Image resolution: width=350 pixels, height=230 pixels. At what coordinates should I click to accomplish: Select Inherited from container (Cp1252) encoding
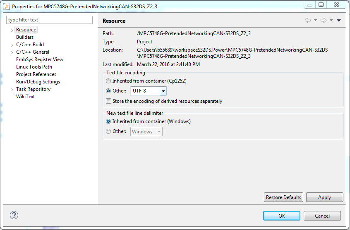coord(109,81)
